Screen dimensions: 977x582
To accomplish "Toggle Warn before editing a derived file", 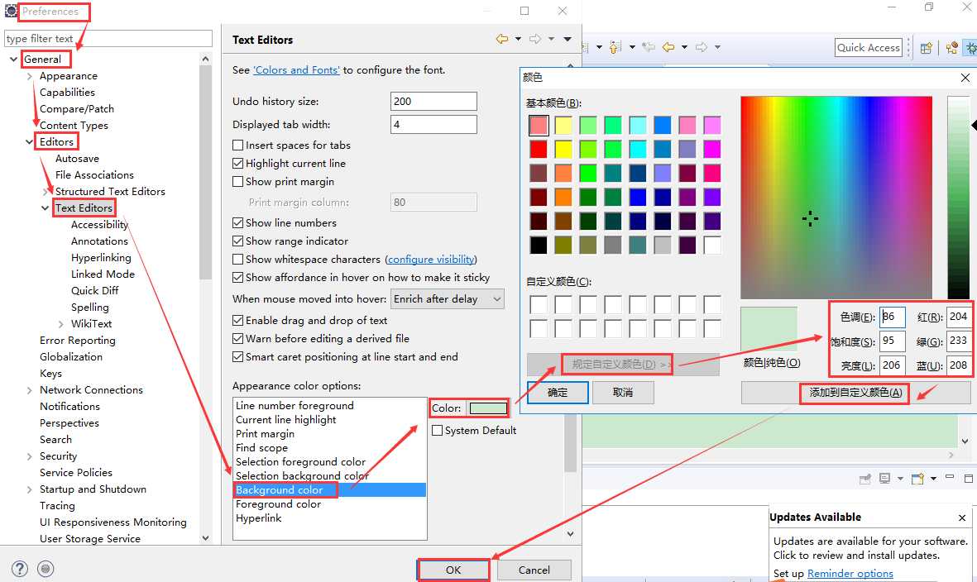I will pos(237,339).
